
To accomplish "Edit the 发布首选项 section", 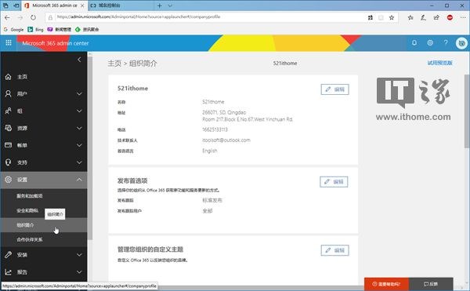I will click(x=334, y=182).
